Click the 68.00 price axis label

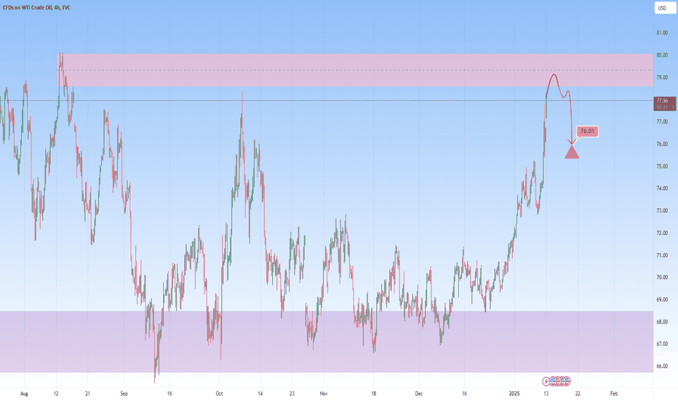tap(662, 321)
